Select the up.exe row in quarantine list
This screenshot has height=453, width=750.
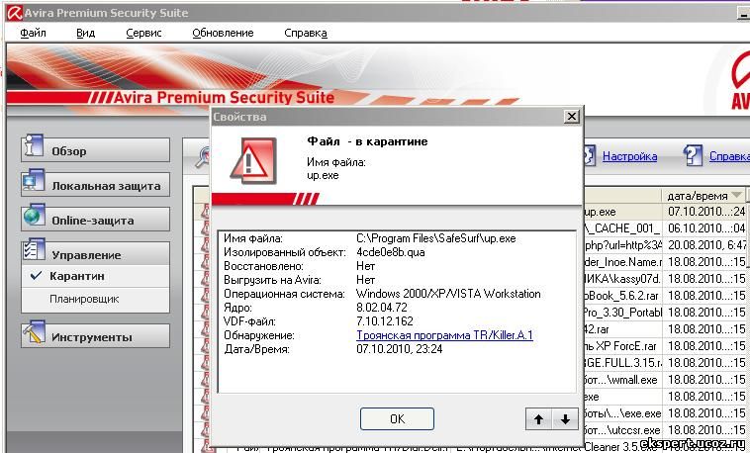tap(621, 212)
